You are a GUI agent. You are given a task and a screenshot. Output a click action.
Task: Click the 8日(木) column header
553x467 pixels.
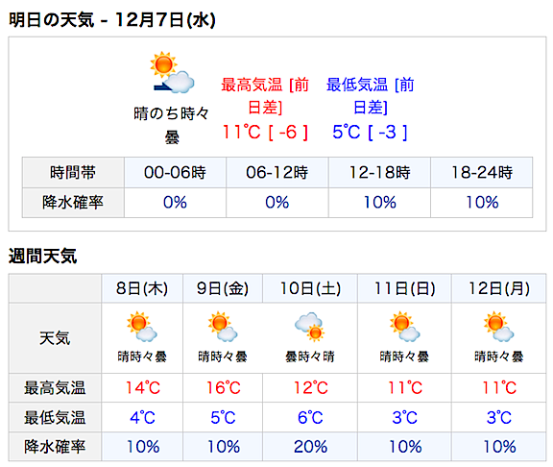tap(142, 288)
